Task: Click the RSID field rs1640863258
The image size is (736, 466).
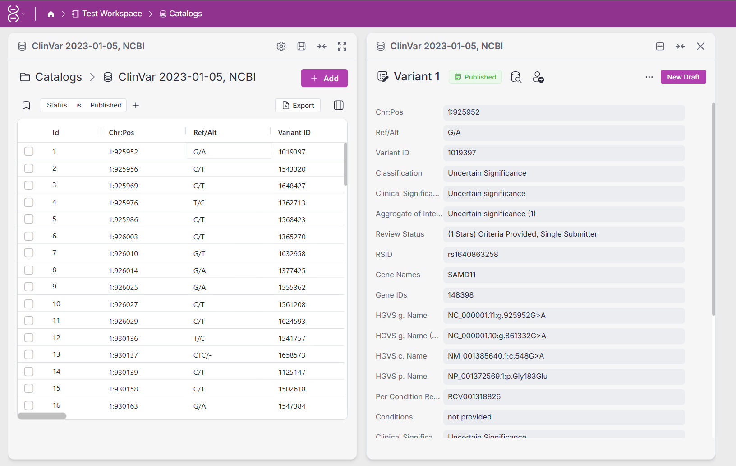Action: click(x=564, y=255)
